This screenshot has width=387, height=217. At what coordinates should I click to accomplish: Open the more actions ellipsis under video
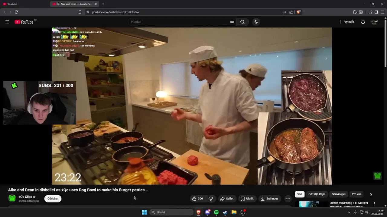(x=288, y=199)
